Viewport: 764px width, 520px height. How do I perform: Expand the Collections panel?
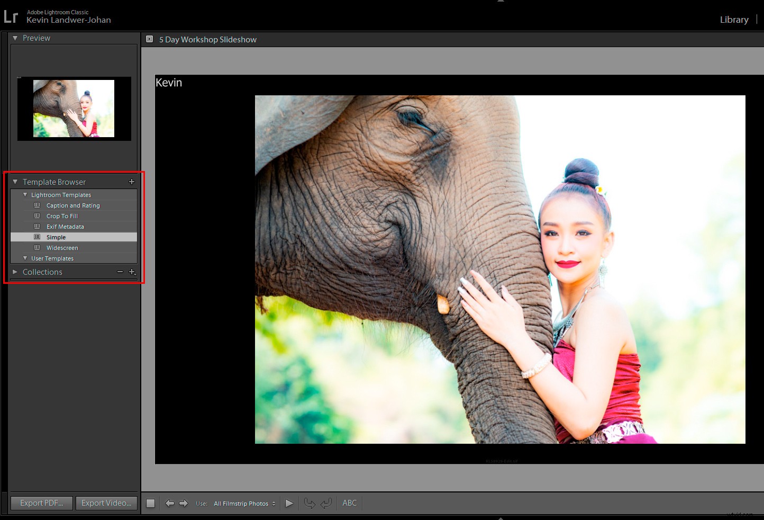[15, 272]
